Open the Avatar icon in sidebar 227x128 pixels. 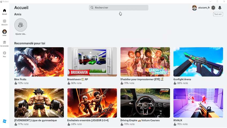[x=4, y=32]
